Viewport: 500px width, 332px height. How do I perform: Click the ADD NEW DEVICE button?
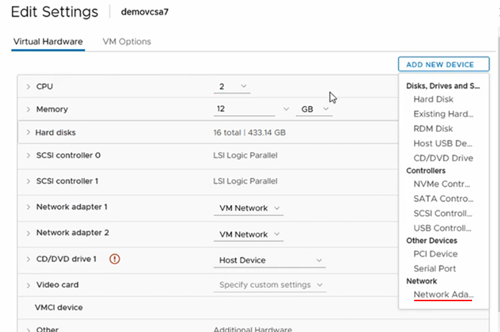(443, 64)
